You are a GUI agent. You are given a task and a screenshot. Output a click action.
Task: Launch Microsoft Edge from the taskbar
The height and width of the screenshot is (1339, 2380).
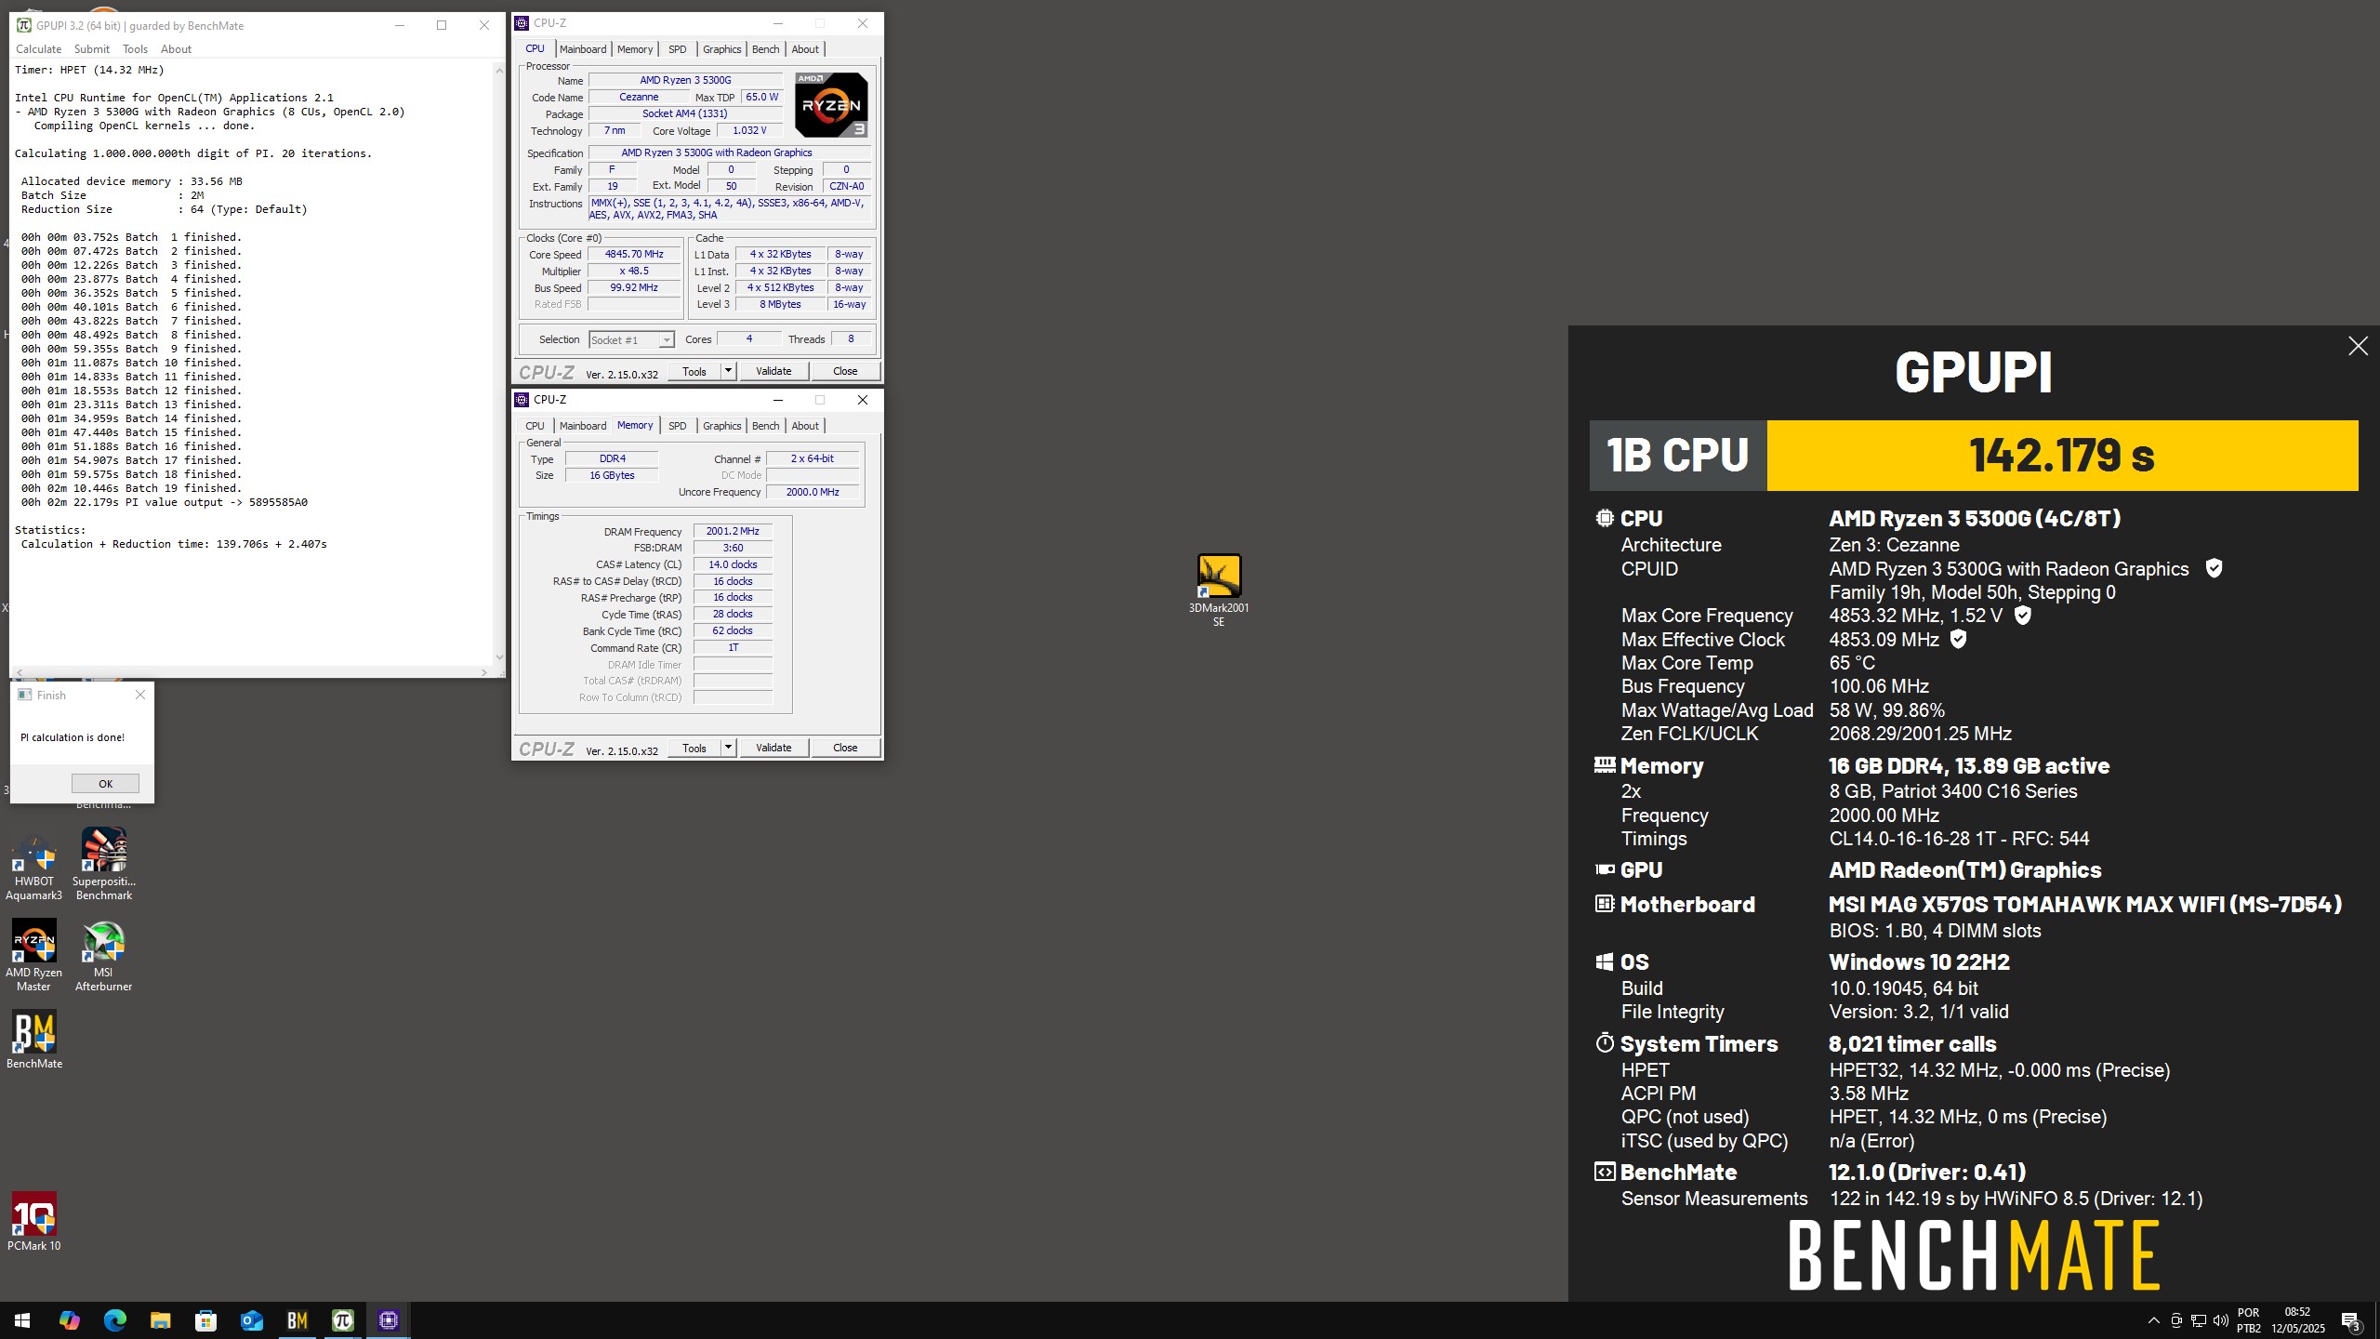[x=114, y=1320]
